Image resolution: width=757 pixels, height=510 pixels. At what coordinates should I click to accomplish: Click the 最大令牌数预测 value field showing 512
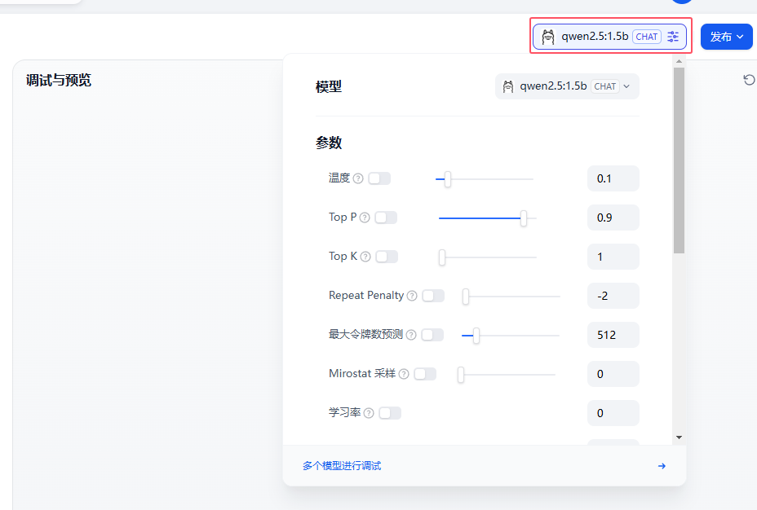click(x=613, y=335)
